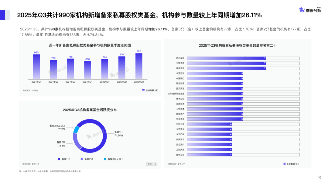
Task: Select the 2024年Q2 bar labeled 730
Action: coord(53,70)
